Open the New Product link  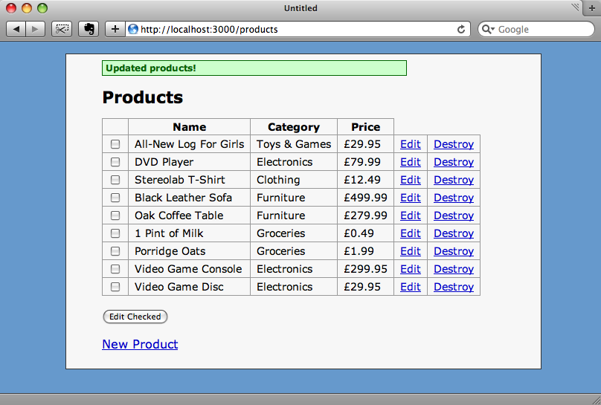pyautogui.click(x=140, y=344)
